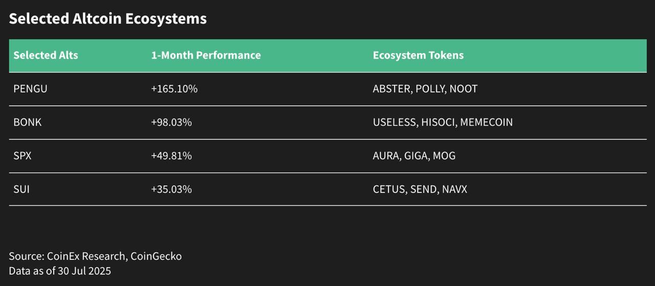This screenshot has width=655, height=286.
Task: Click the +35.03% performance value
Action: coord(171,189)
